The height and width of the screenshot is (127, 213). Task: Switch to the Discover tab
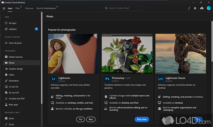click(x=29, y=8)
